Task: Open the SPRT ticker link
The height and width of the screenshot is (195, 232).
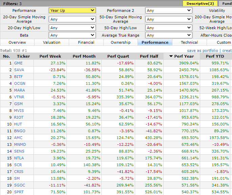Action: tap(19, 192)
